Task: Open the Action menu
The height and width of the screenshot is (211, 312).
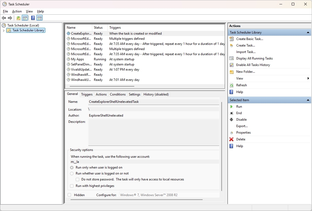Action: tap(17, 11)
